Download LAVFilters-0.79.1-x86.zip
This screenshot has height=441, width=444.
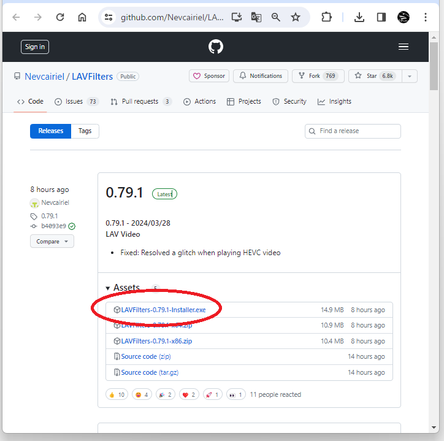pyautogui.click(x=156, y=341)
